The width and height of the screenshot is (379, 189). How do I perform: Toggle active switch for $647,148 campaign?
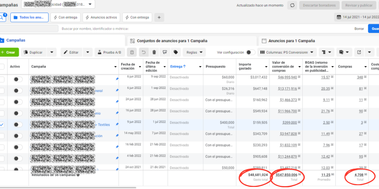18,91
